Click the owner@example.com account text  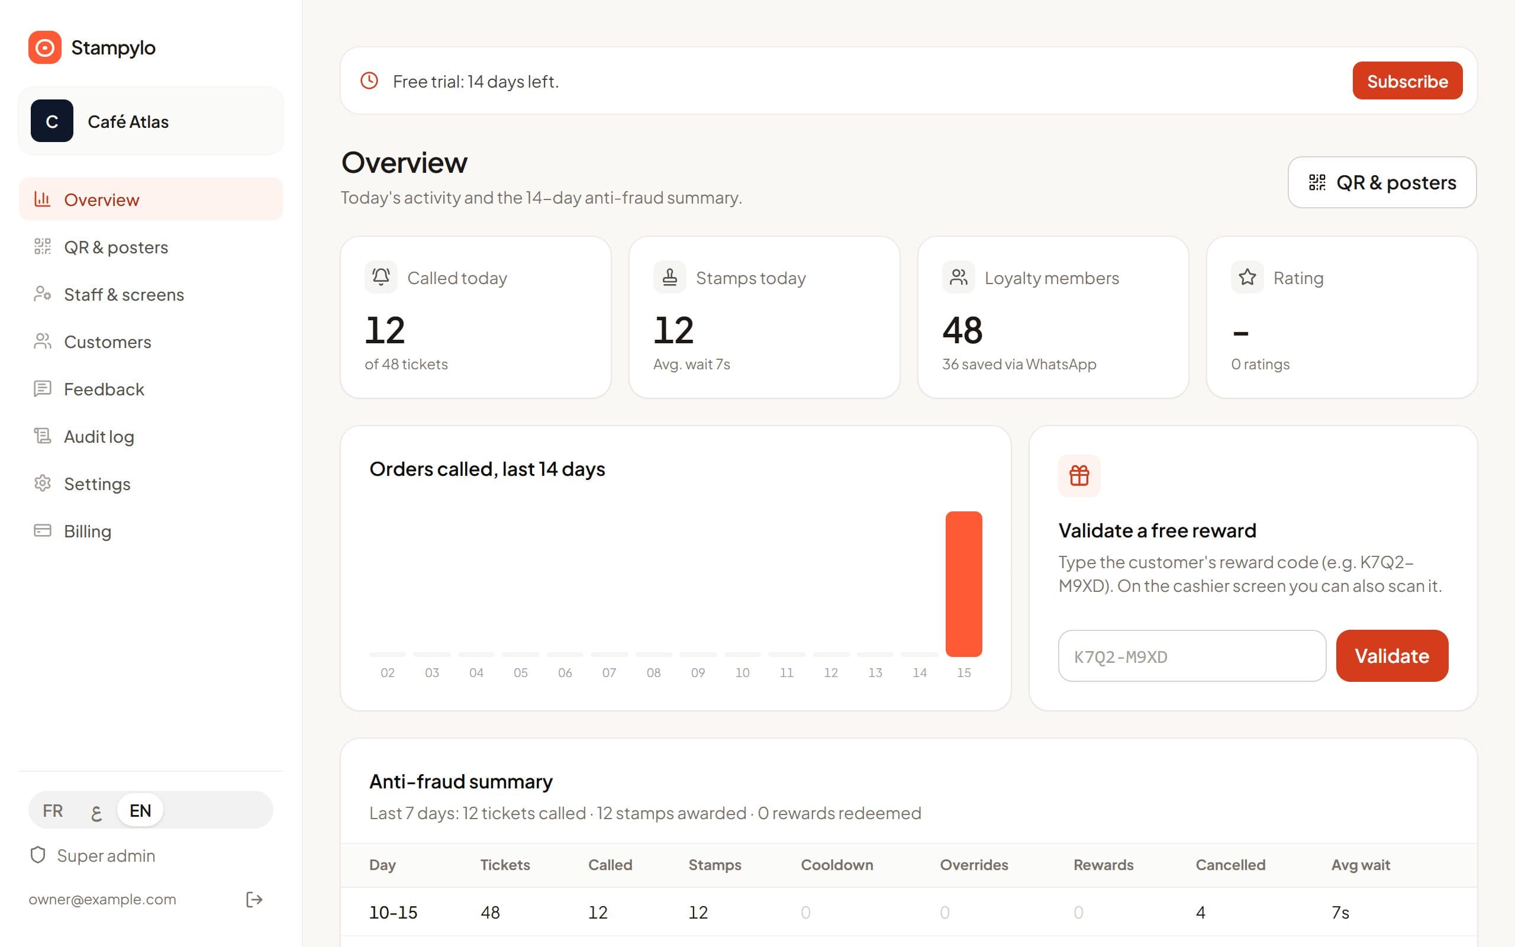102,900
